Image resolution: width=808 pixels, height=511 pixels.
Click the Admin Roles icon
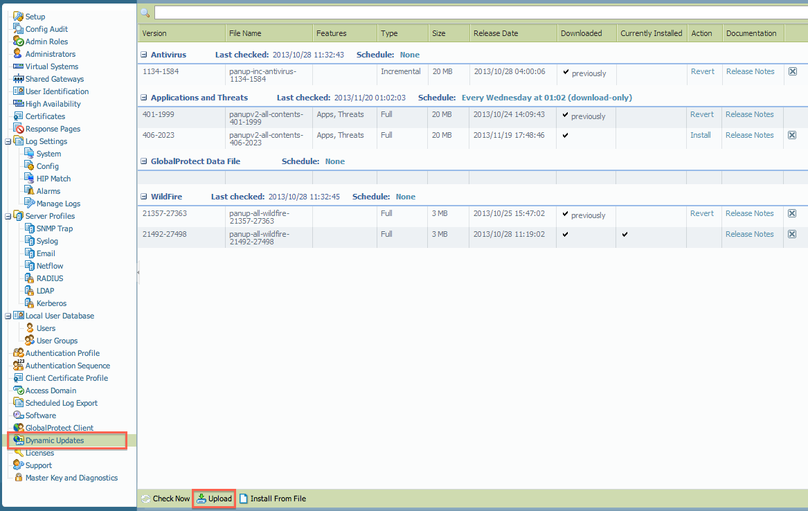tap(18, 42)
